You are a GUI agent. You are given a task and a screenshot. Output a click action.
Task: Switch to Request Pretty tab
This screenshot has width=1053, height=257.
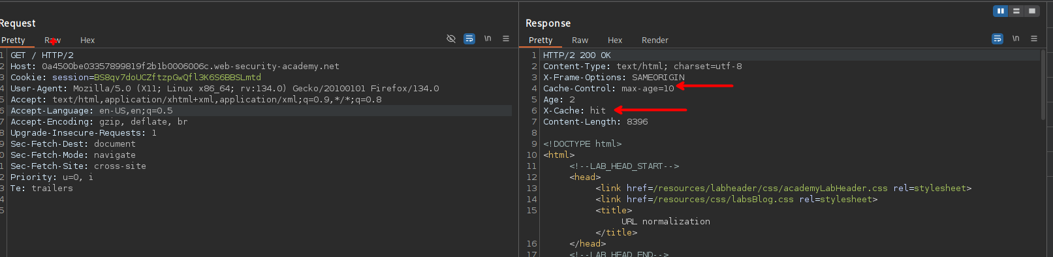pyautogui.click(x=13, y=40)
